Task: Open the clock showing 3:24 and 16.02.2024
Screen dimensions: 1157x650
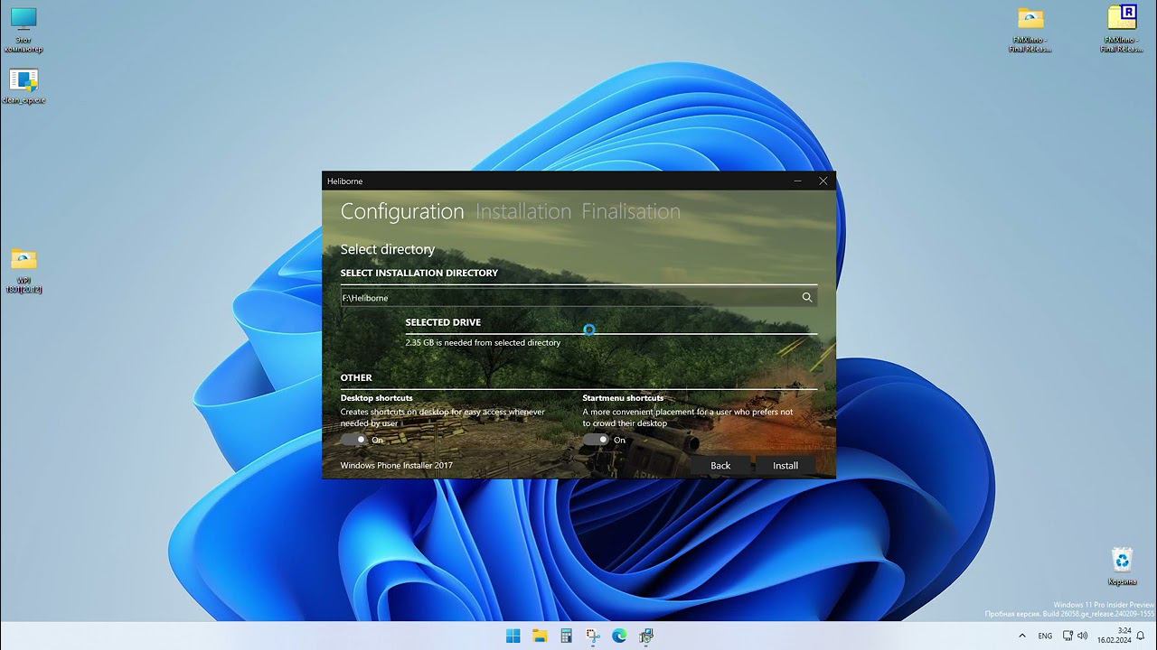Action: pos(1115,636)
